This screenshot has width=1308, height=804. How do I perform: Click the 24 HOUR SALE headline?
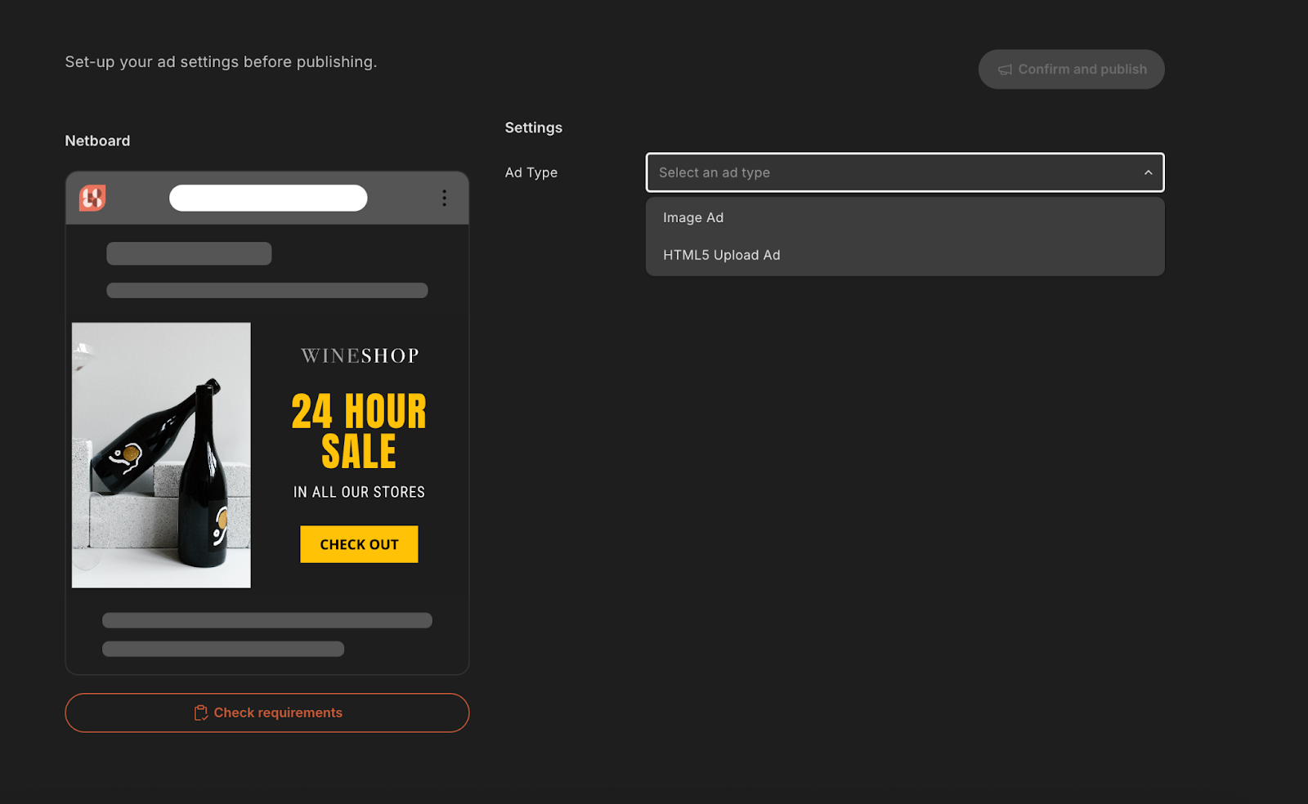pyautogui.click(x=359, y=431)
